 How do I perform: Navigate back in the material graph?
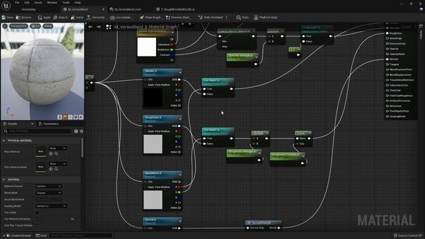coord(90,27)
